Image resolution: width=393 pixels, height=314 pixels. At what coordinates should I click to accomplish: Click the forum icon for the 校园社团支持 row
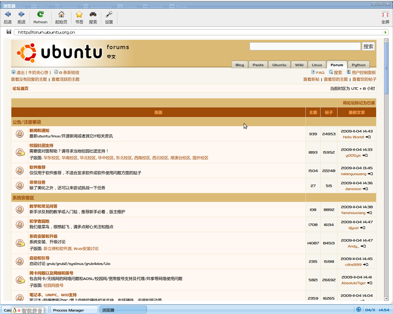(20, 152)
